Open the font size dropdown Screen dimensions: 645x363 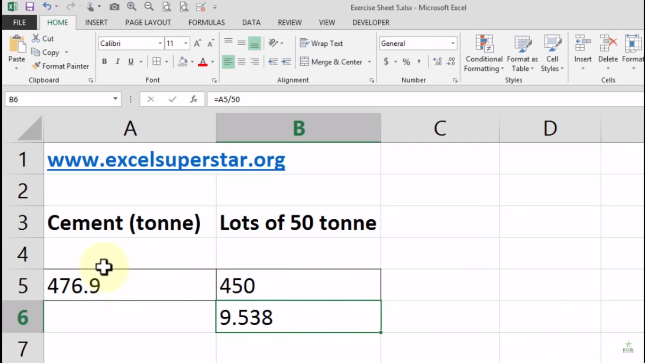coord(186,43)
